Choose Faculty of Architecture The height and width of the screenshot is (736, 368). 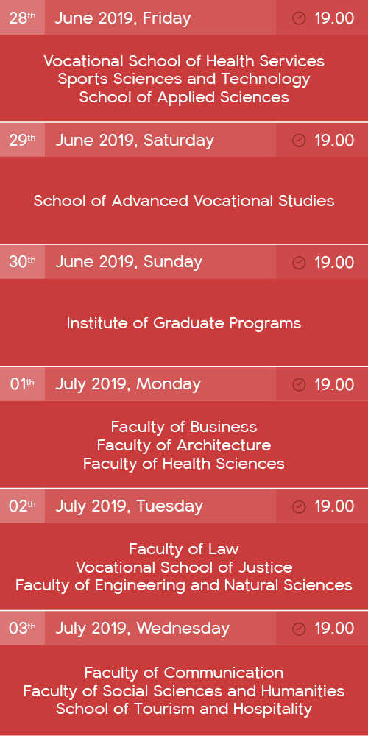[x=184, y=445]
